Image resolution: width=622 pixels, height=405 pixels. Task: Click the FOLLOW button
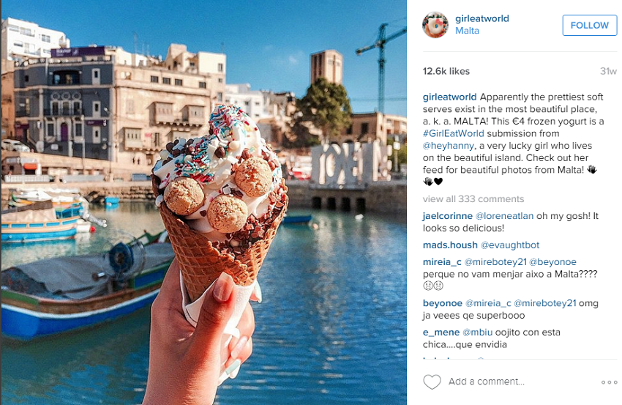590,26
